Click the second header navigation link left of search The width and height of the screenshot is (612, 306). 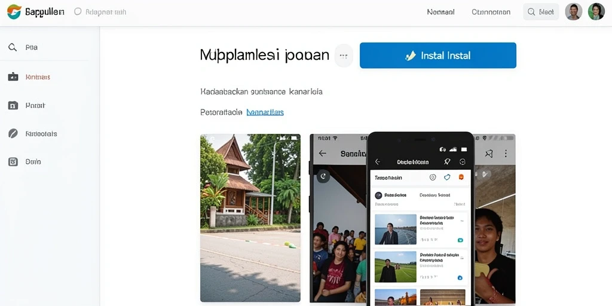coord(491,12)
